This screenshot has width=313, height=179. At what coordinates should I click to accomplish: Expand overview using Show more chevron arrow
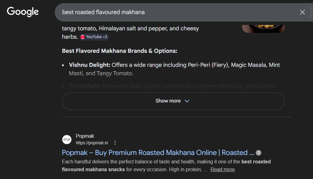pyautogui.click(x=187, y=101)
